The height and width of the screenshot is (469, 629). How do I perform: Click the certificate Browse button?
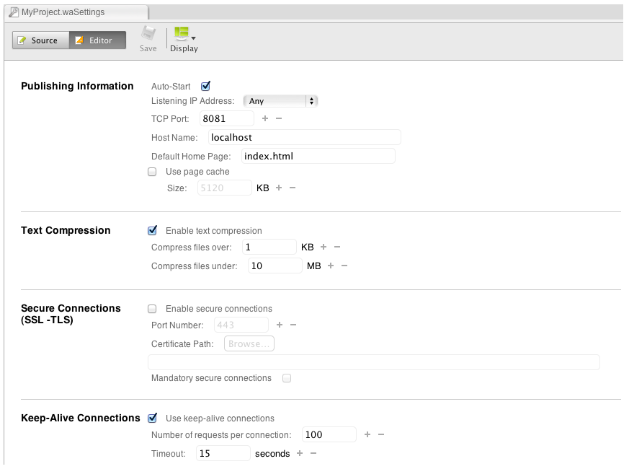[x=249, y=344]
